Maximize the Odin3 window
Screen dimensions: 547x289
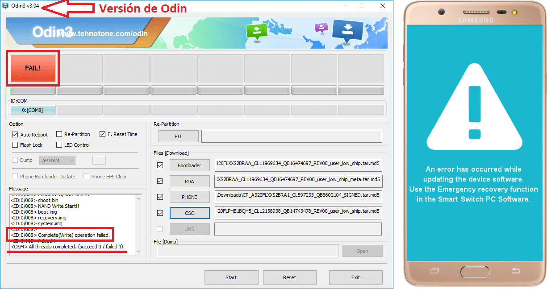(362, 6)
